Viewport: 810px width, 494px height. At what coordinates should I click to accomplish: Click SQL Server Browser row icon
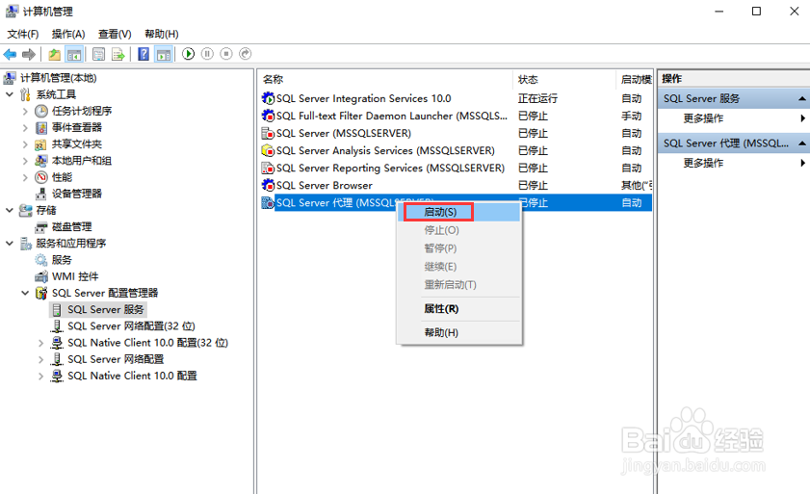268,185
